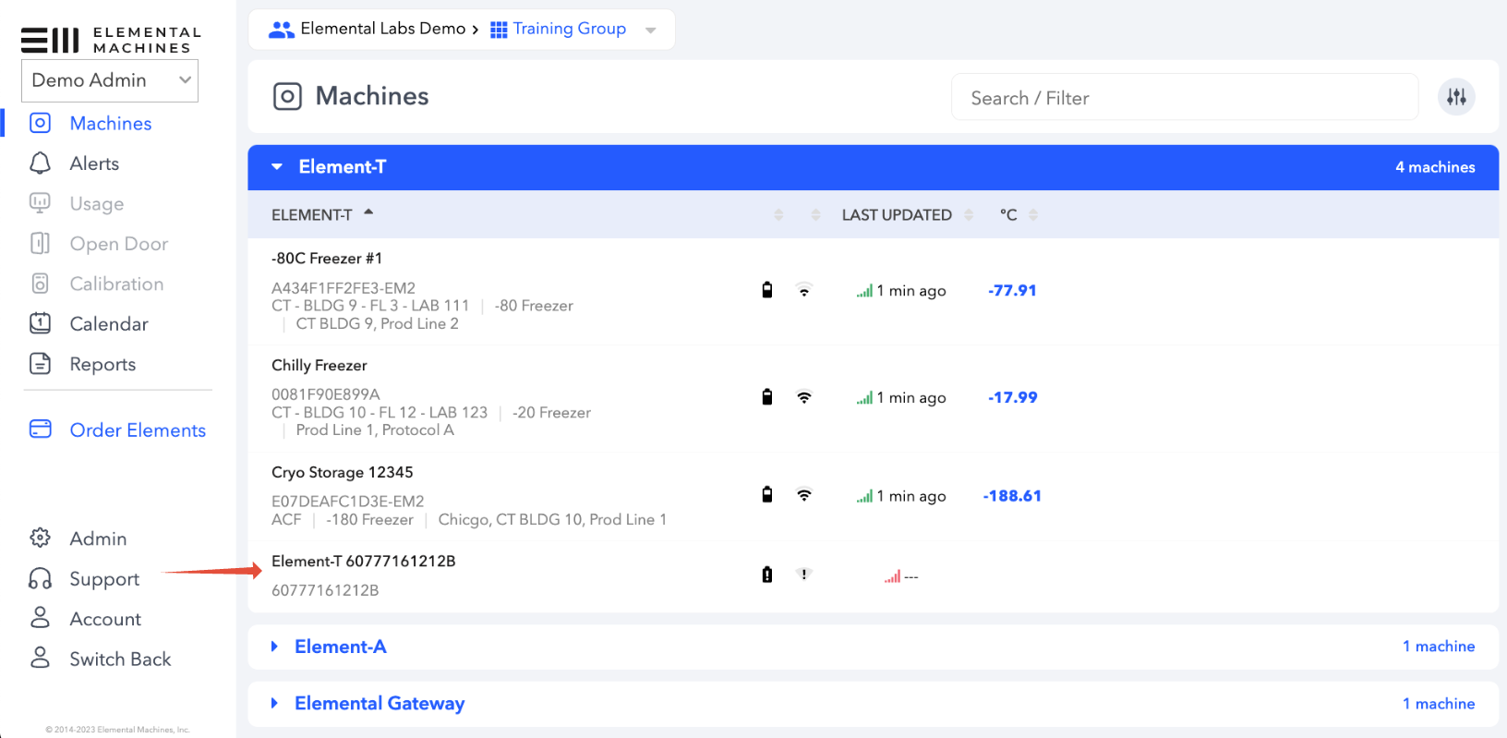Image resolution: width=1507 pixels, height=738 pixels.
Task: Click wifi alert icon for Element-T 60777161212B
Action: tap(804, 574)
